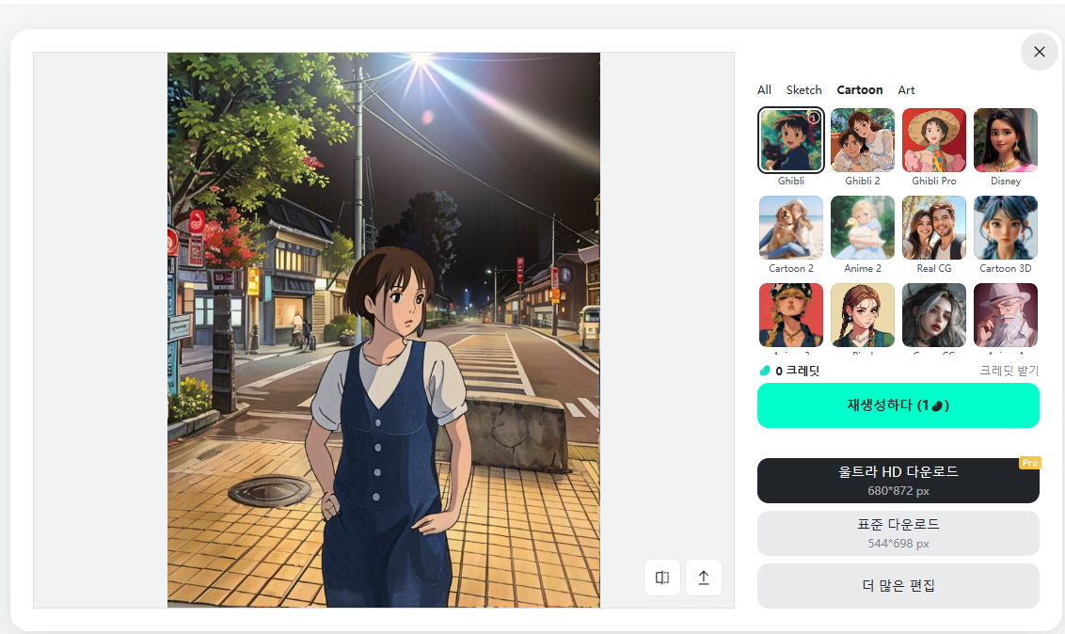
Task: Apply the Cartoon 2 style
Action: [791, 228]
